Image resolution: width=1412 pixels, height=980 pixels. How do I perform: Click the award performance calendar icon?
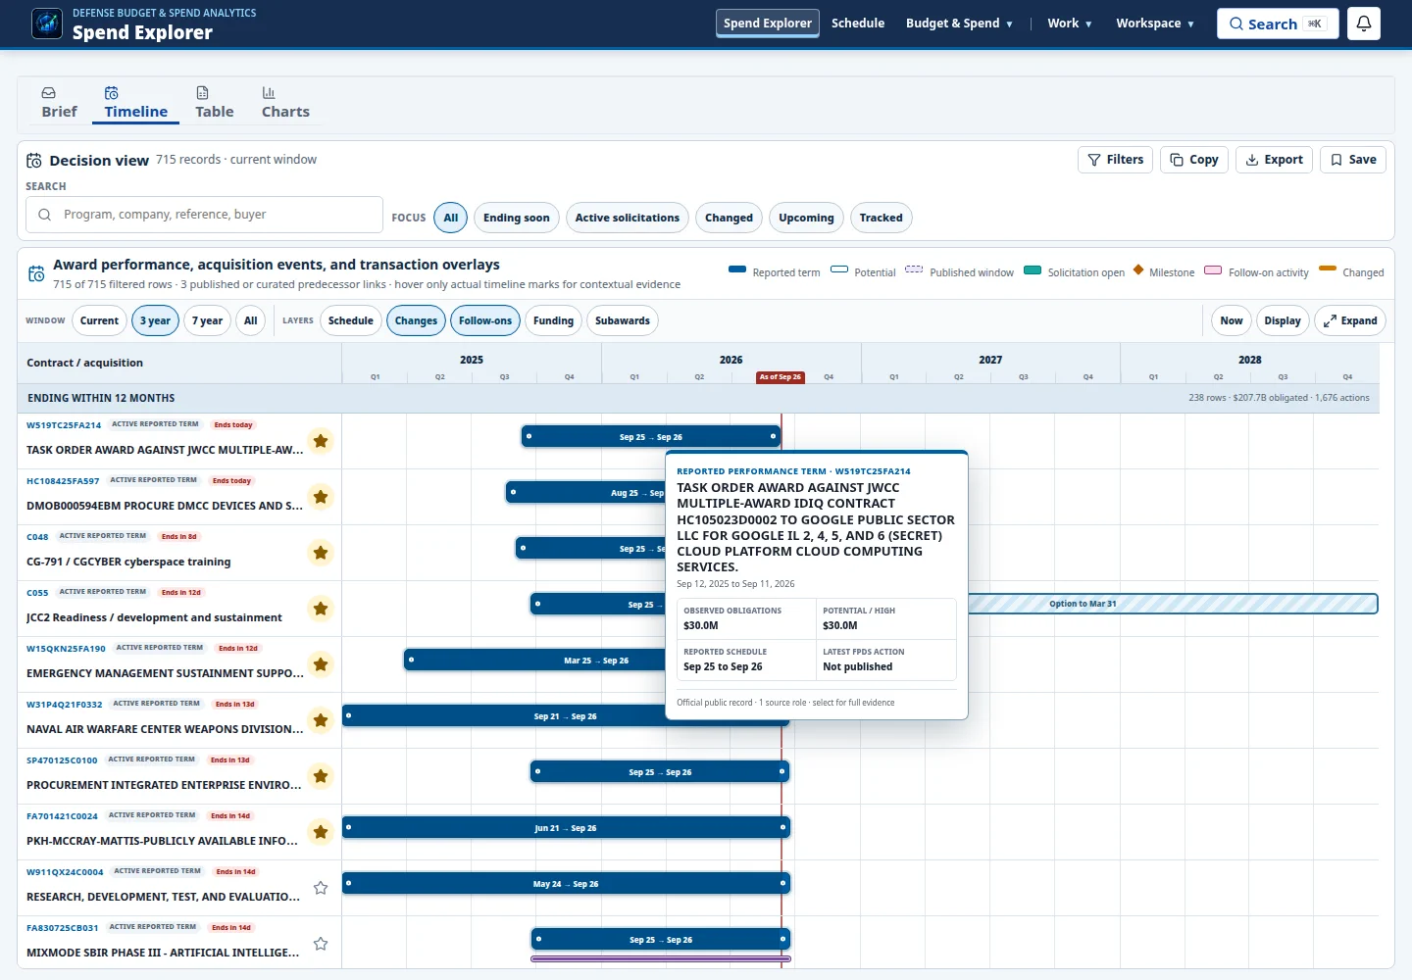pyautogui.click(x=36, y=274)
